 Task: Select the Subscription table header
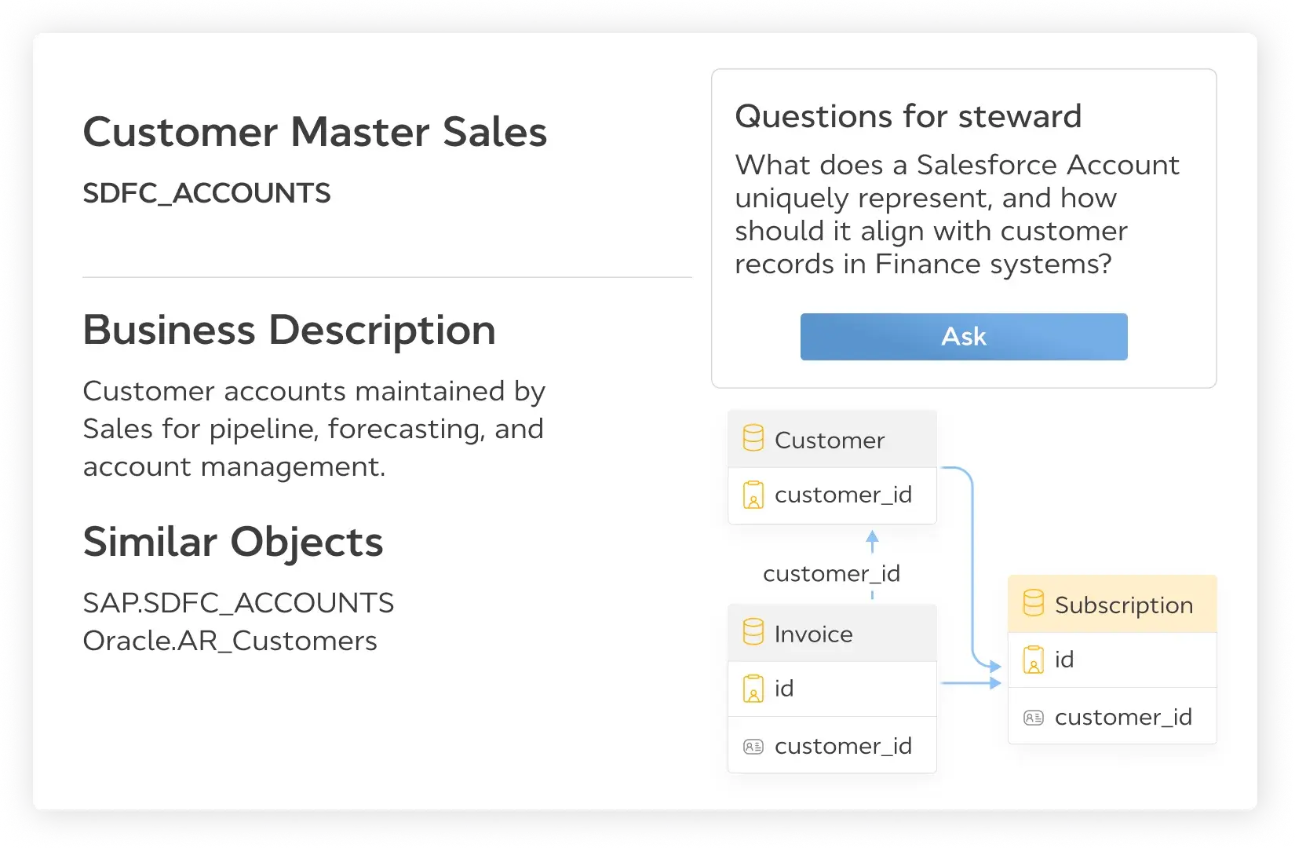(1122, 605)
